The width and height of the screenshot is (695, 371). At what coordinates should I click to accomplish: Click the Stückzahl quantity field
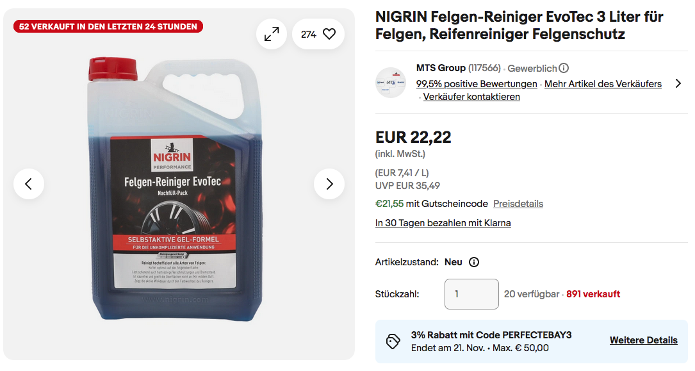(471, 294)
